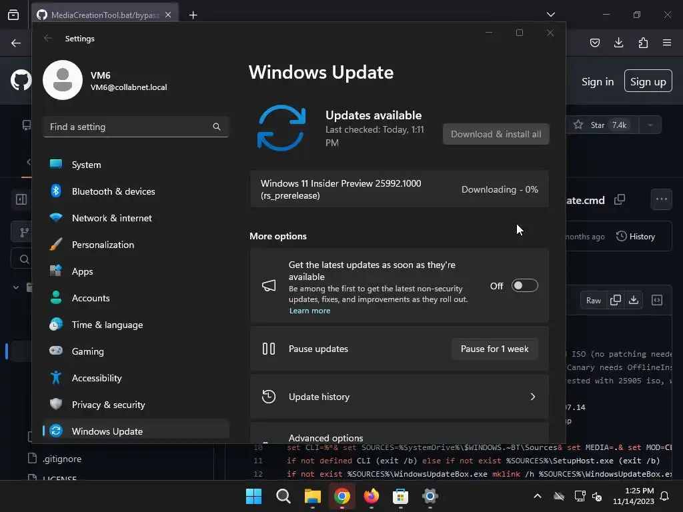This screenshot has width=683, height=512.
Task: Show hidden system tray icons
Action: [538, 496]
